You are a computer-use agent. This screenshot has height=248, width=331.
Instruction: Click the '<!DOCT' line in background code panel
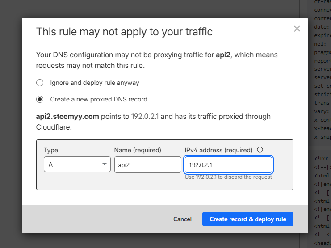[322, 159]
